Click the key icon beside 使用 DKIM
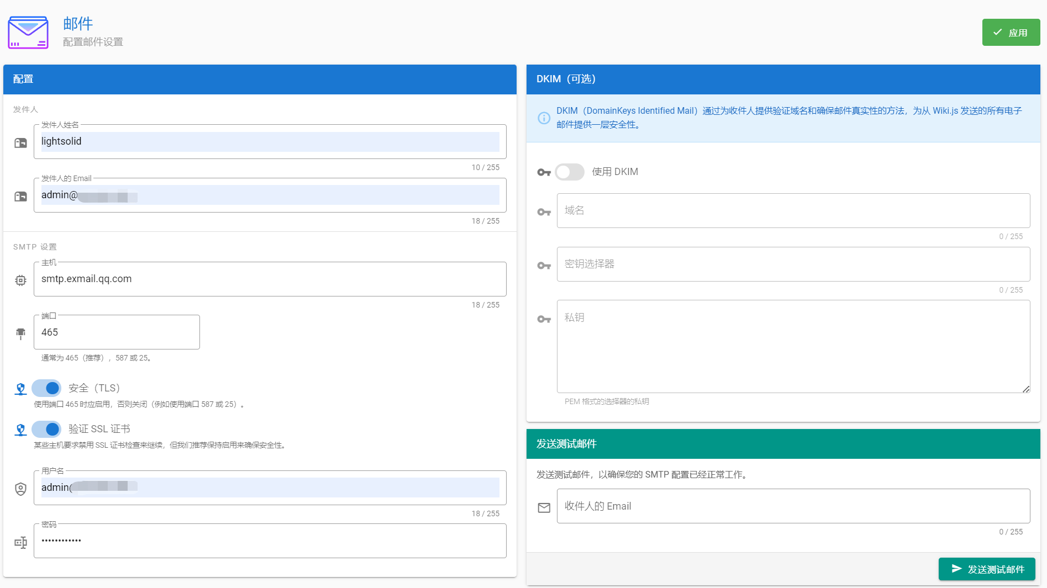The width and height of the screenshot is (1047, 588). 544,172
